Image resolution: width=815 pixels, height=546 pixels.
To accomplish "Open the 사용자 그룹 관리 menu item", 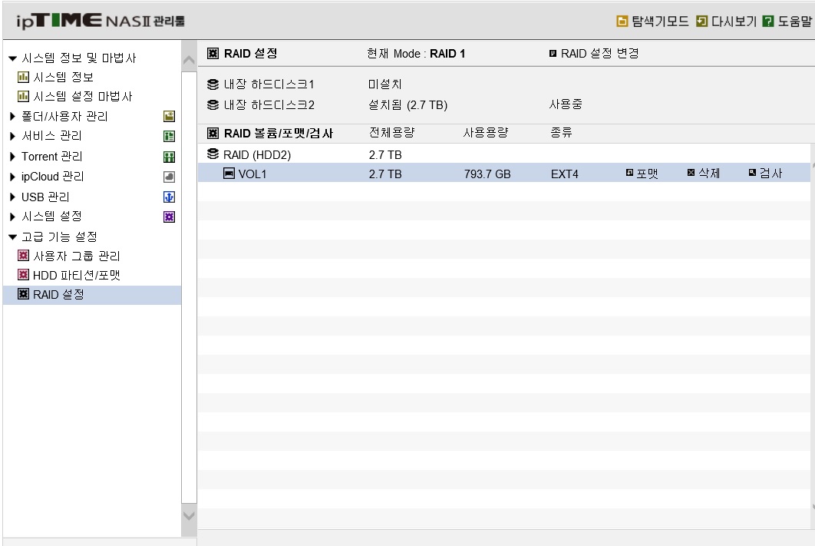I will (x=77, y=256).
